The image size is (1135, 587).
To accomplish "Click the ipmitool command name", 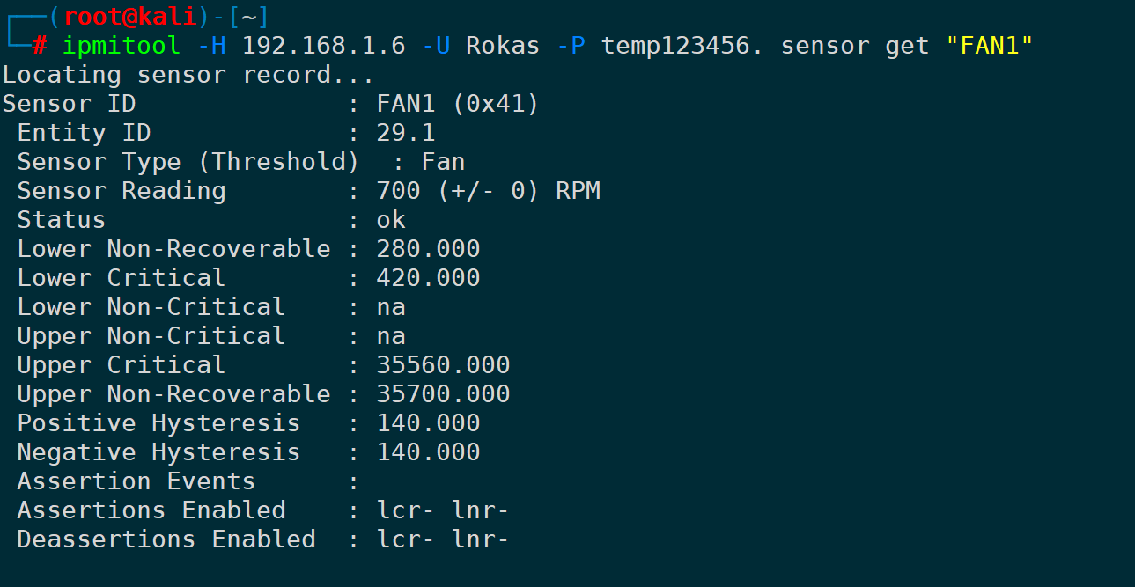I will (x=122, y=45).
